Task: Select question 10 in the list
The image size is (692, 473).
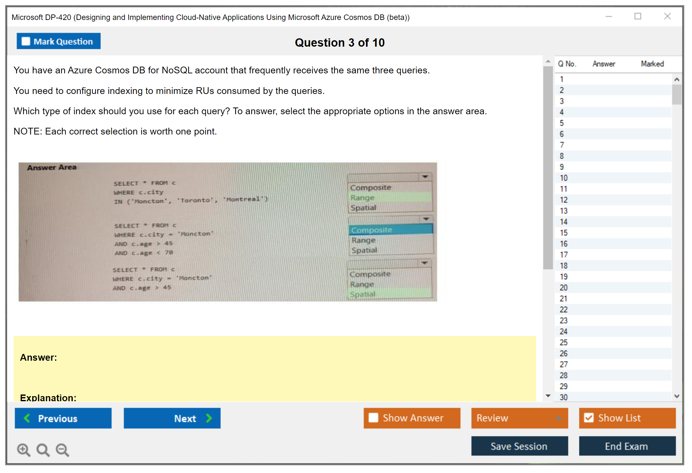Action: tap(564, 178)
